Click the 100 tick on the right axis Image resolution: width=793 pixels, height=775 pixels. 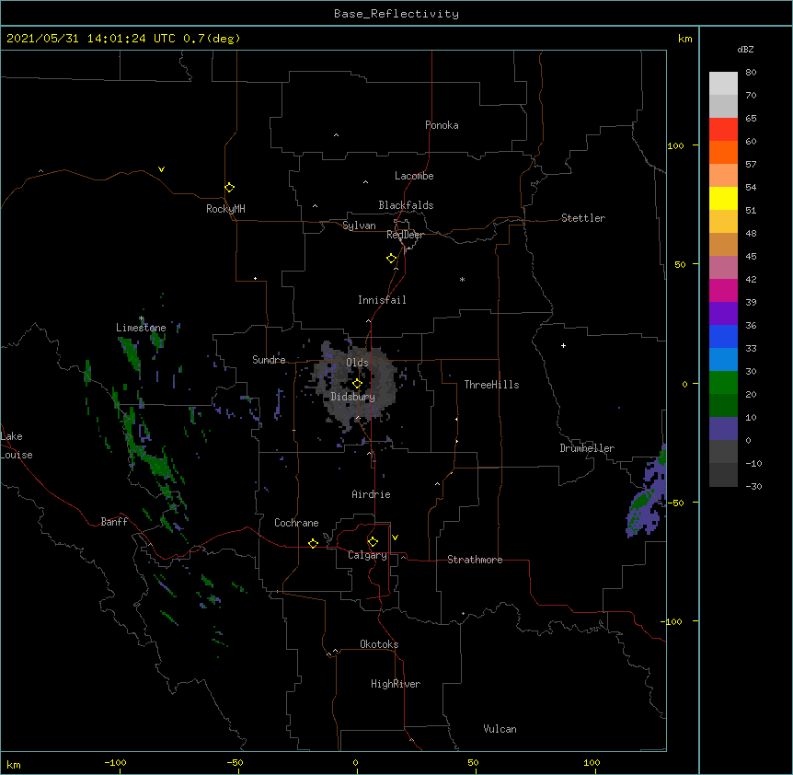click(675, 145)
